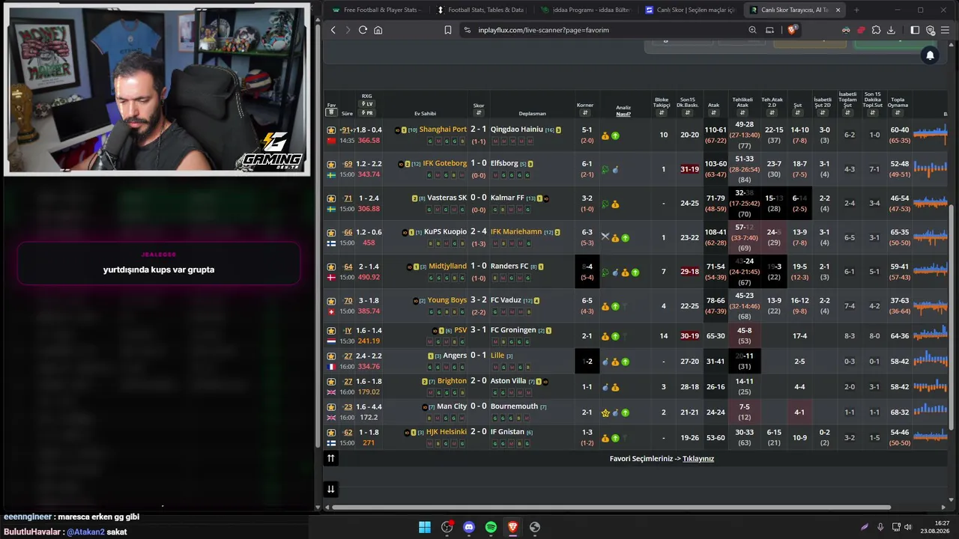
Task: Toggle the favorite star for Midtjylland
Action: click(331, 267)
